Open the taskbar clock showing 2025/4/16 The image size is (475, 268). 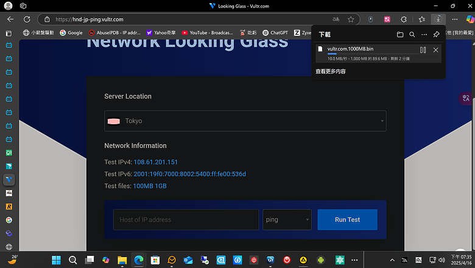coord(461,260)
